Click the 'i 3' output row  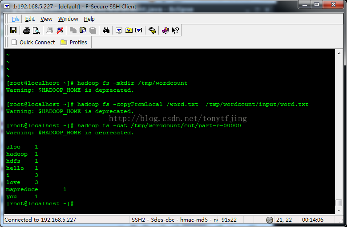point(22,175)
